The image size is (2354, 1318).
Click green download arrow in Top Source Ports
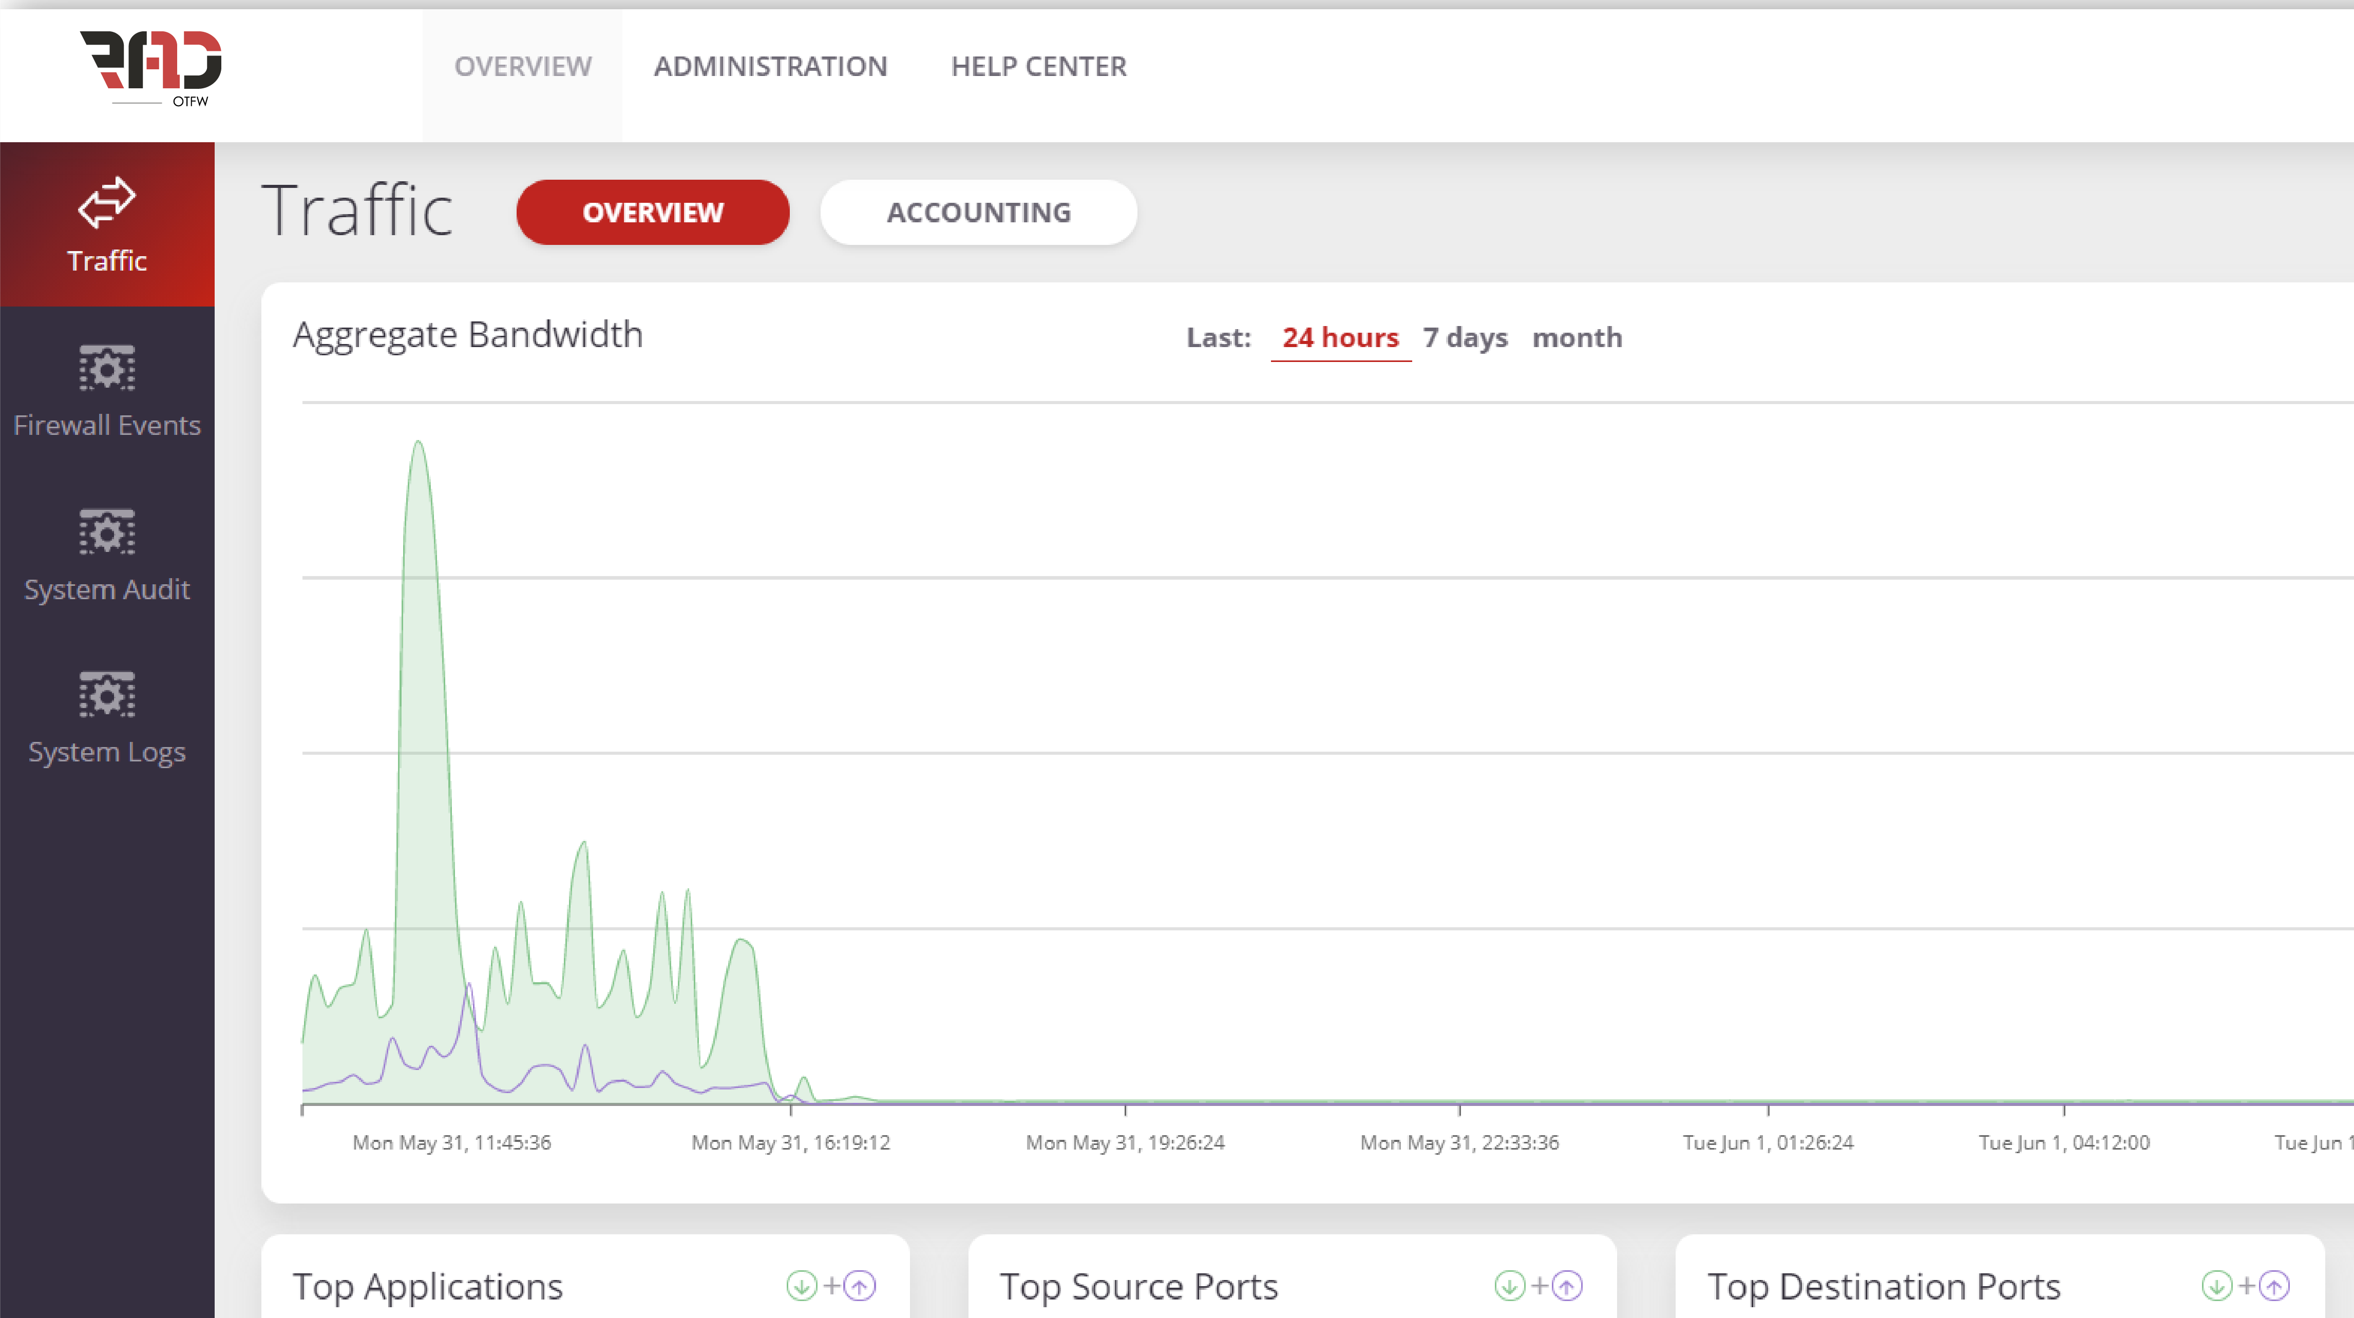[x=1510, y=1286]
